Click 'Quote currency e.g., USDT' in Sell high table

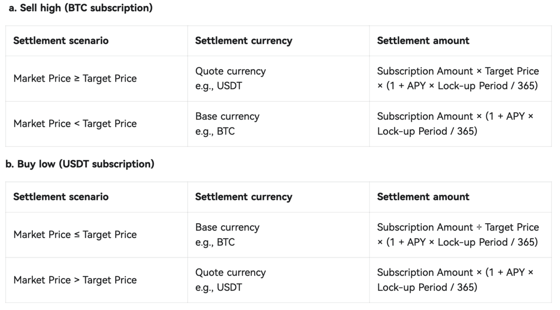pyautogui.click(x=230, y=78)
